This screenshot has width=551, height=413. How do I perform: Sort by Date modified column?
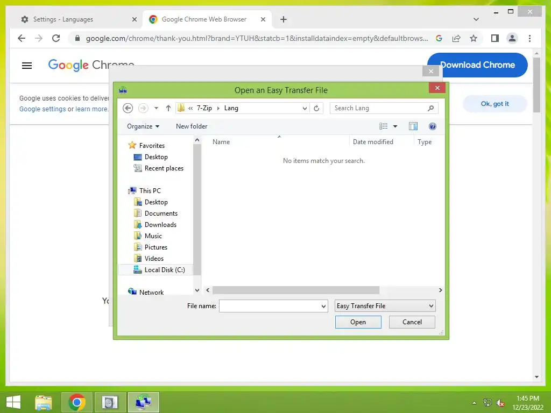coord(373,142)
